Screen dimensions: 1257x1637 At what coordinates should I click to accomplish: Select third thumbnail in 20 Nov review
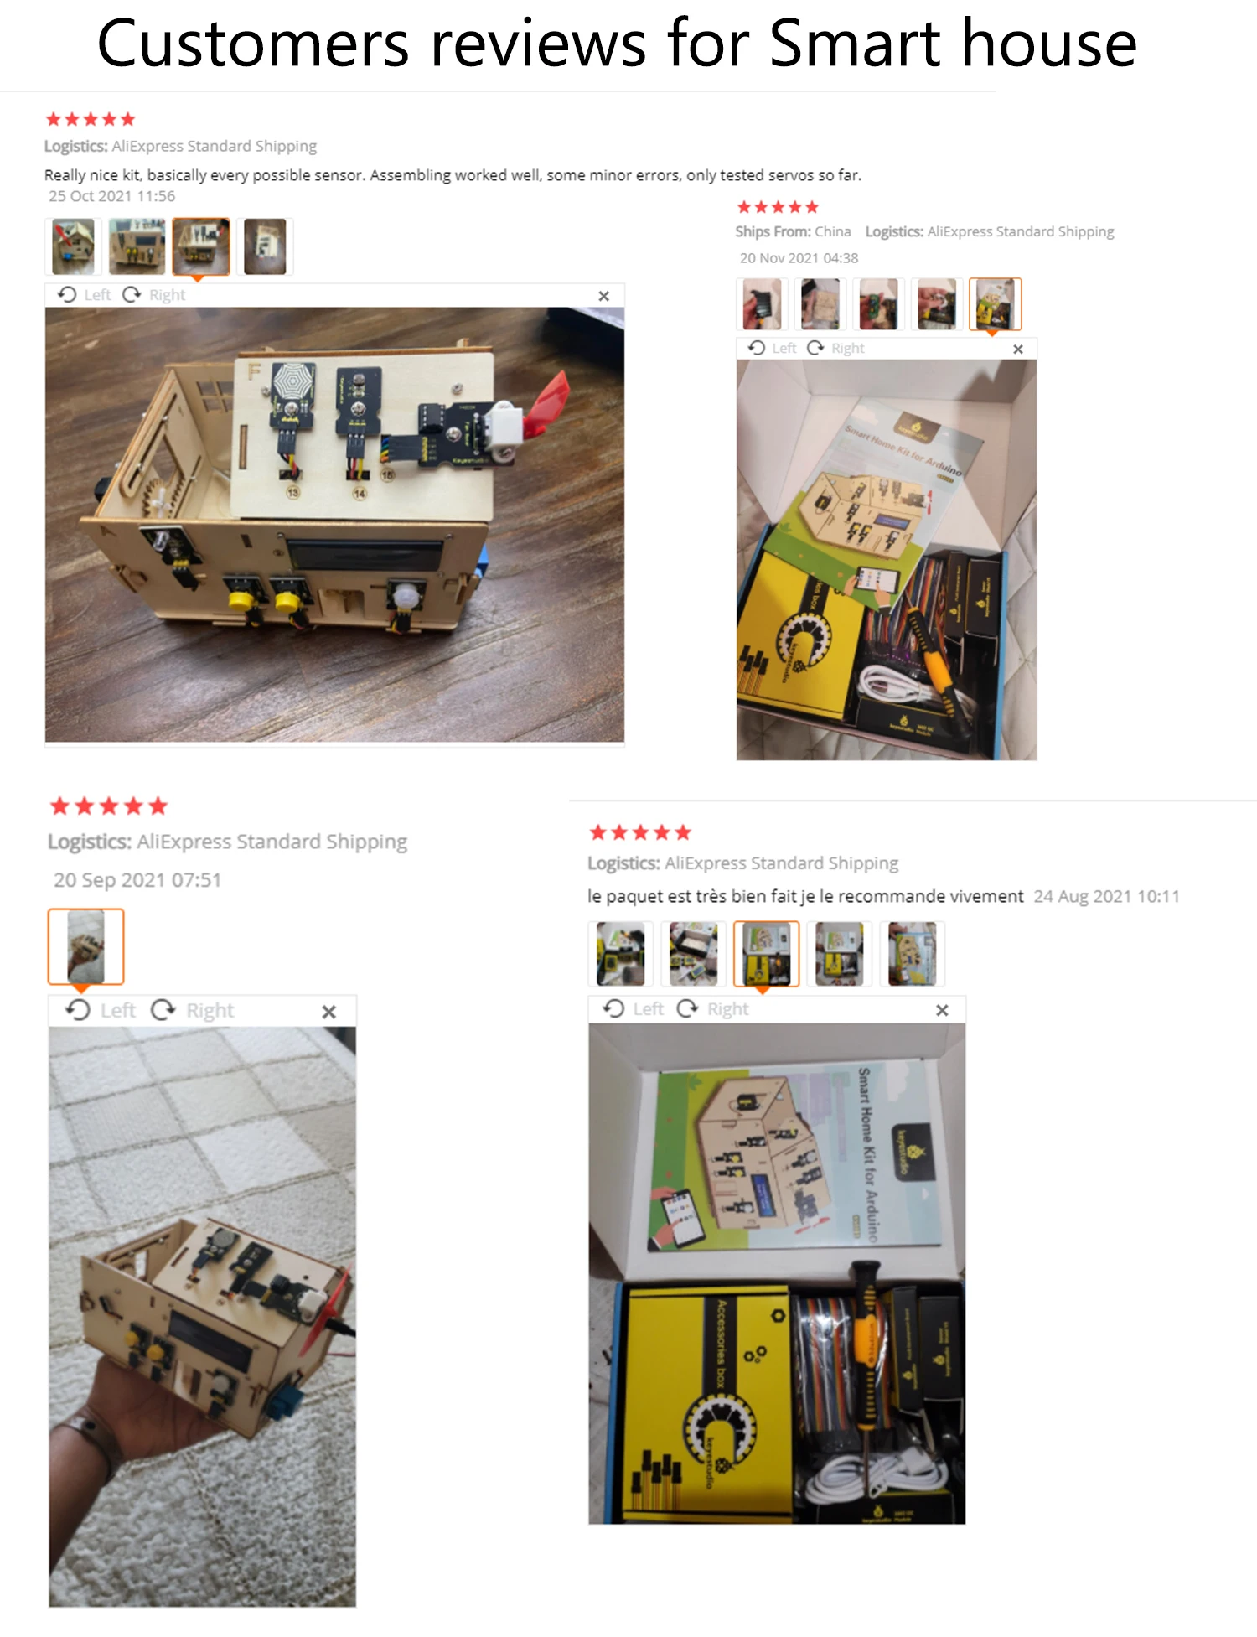click(878, 303)
